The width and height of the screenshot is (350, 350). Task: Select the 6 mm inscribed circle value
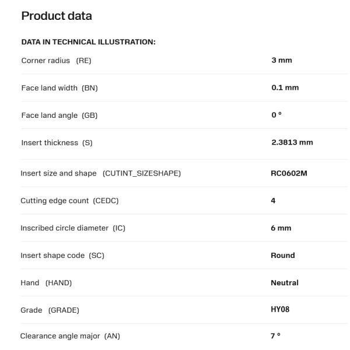[281, 228]
